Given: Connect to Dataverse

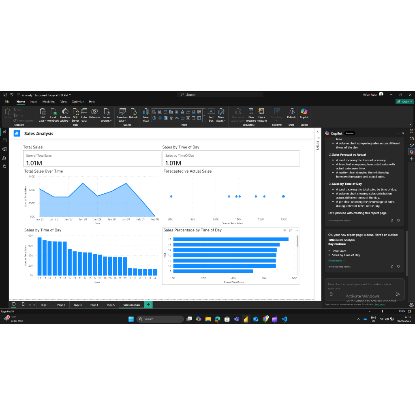Looking at the screenshot, I should coord(94,113).
